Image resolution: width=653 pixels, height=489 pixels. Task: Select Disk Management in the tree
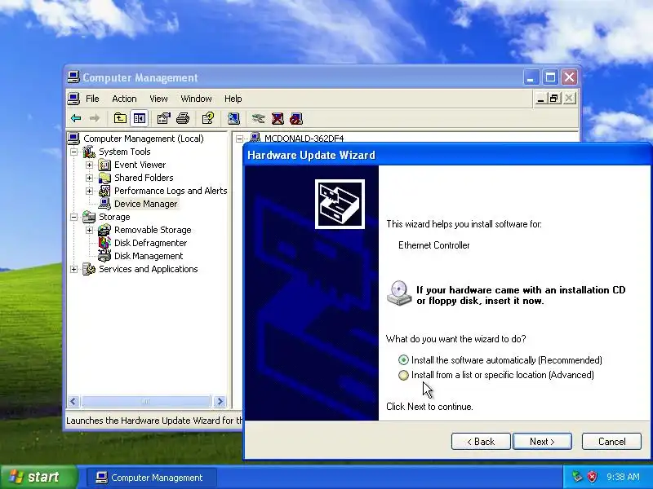point(149,256)
